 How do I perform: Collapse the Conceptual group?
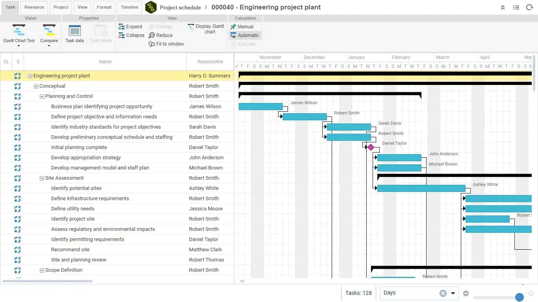(36, 86)
